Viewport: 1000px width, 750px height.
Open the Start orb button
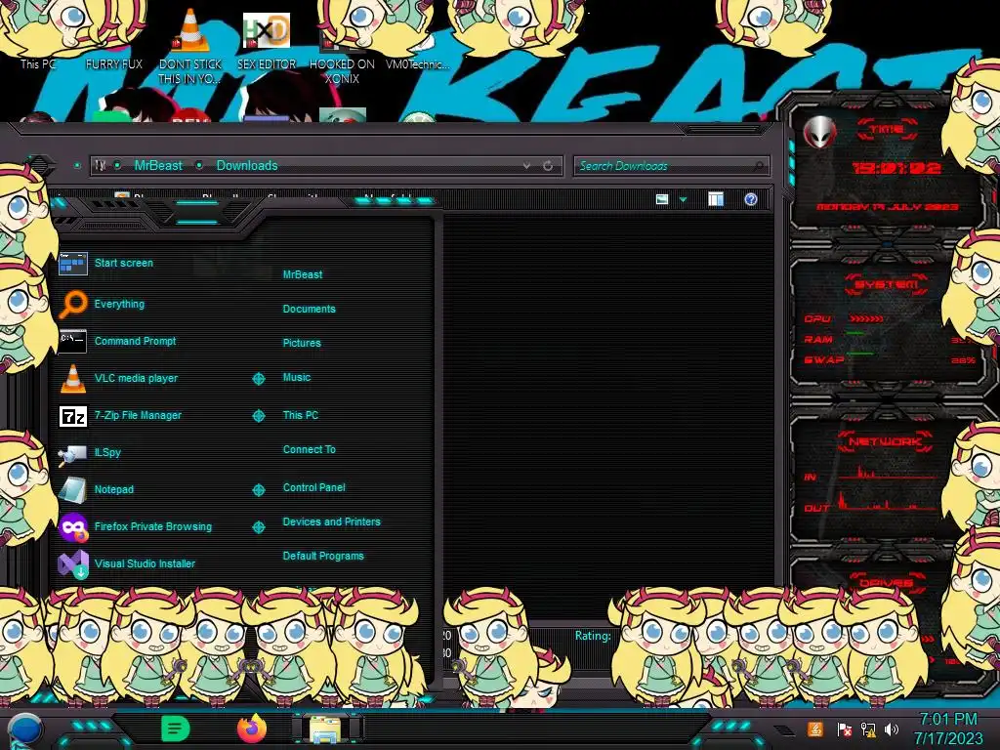click(25, 729)
